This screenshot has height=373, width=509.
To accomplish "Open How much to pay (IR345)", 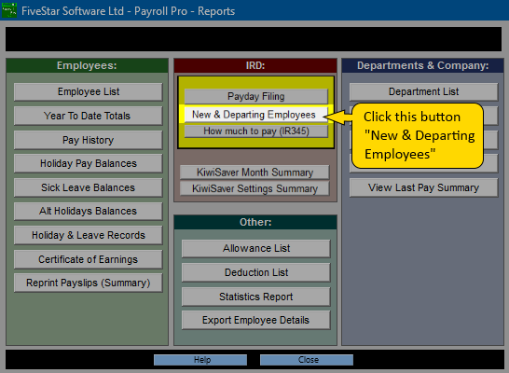I will tap(256, 131).
